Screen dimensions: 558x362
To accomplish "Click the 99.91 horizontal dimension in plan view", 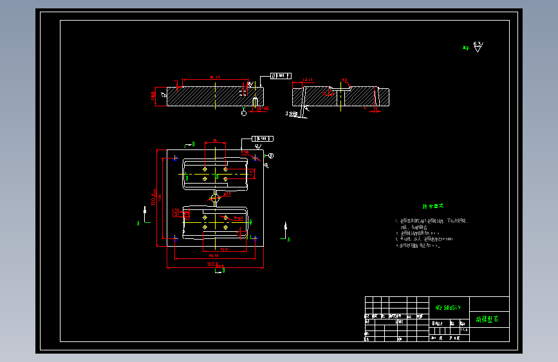I will [214, 256].
